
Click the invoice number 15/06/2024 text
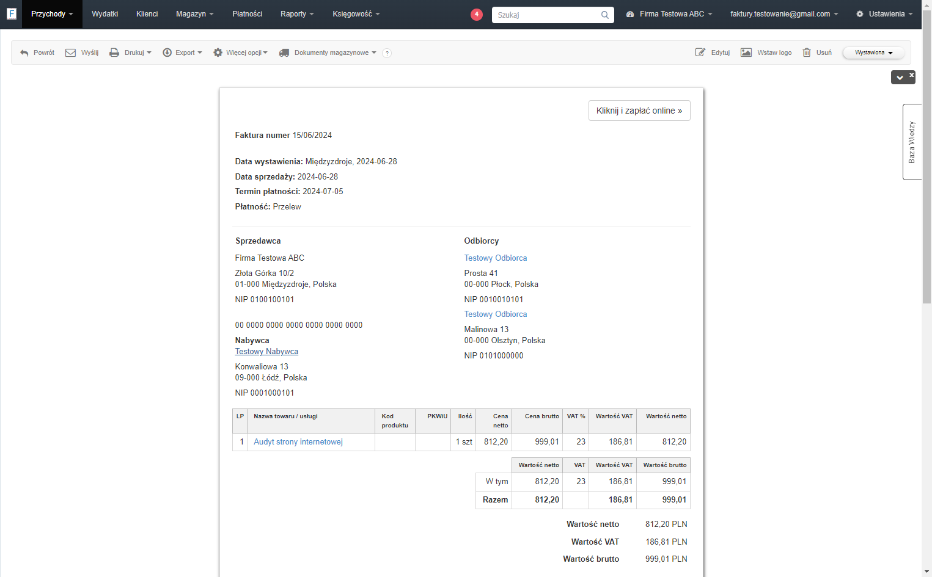click(312, 136)
